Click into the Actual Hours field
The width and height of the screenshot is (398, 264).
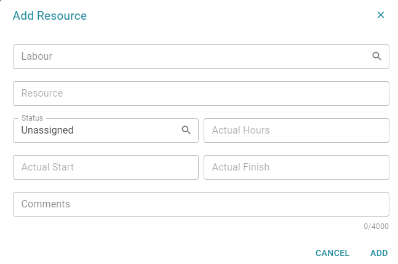297,130
